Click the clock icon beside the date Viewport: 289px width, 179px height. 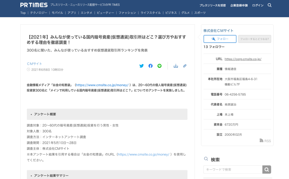tap(29, 70)
